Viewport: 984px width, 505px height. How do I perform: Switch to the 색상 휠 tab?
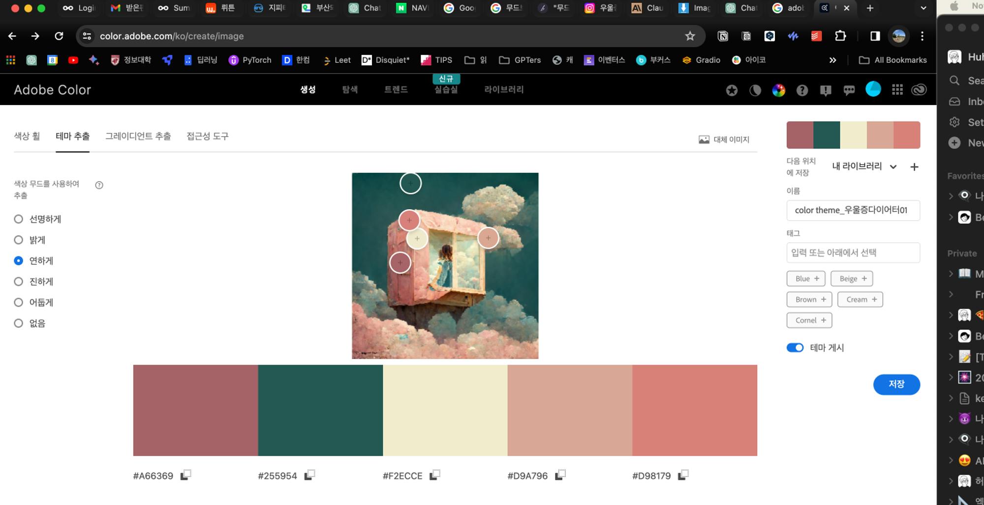click(27, 136)
